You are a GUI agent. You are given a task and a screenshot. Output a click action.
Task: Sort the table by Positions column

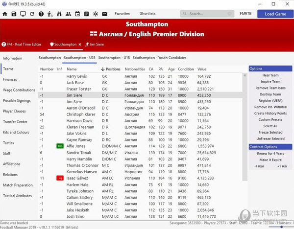coord(113,69)
